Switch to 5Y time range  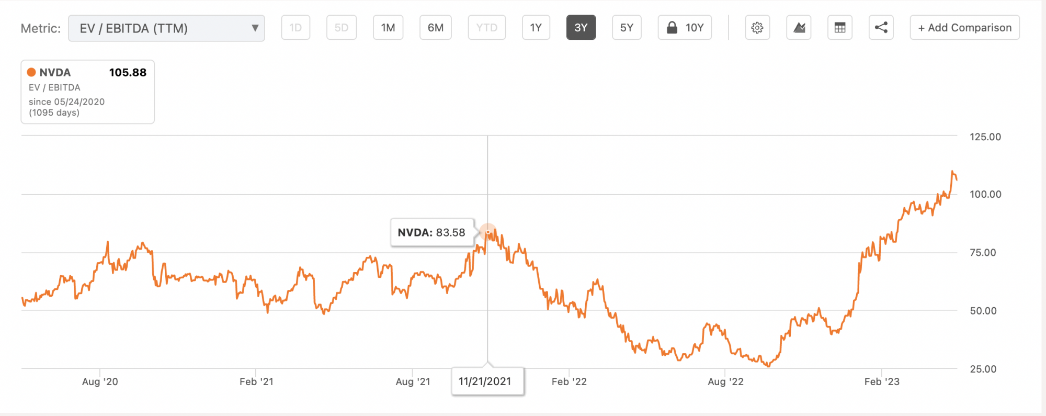tap(626, 28)
